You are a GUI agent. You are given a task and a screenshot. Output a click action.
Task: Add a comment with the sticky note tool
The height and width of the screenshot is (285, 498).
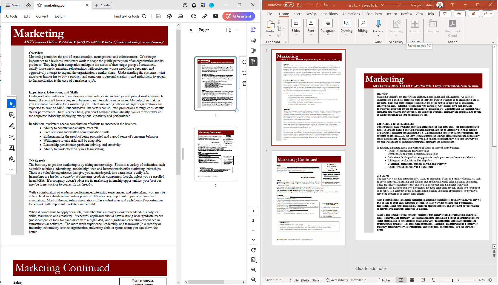pyautogui.click(x=11, y=115)
